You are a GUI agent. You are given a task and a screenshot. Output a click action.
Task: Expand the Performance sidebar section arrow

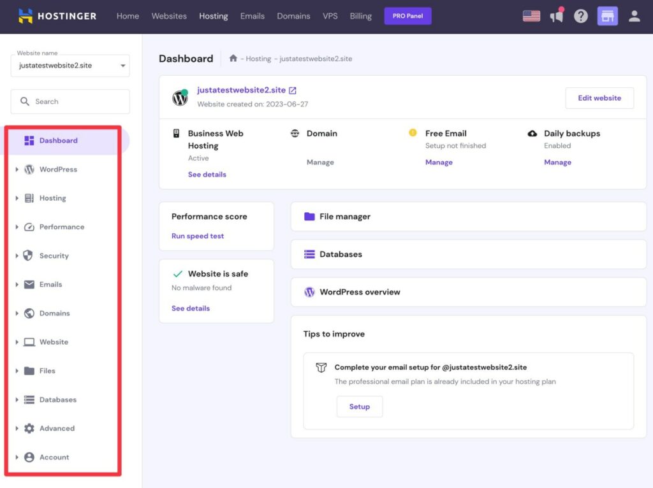click(x=17, y=227)
